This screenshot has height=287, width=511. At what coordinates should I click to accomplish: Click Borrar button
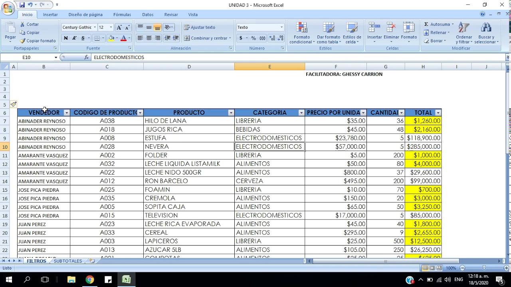tap(434, 41)
